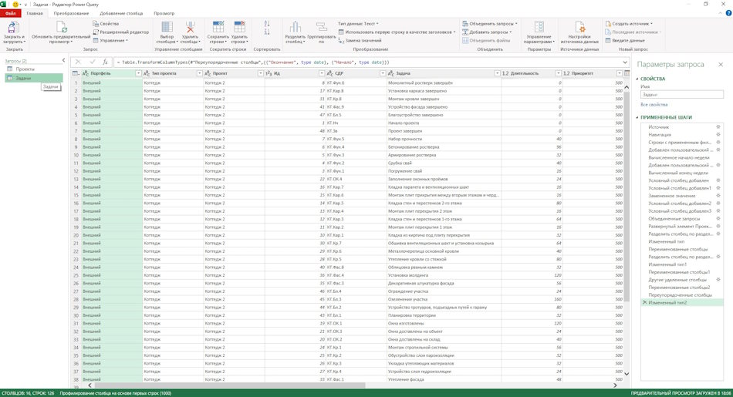The width and height of the screenshot is (733, 397).
Task: Confirm formula with checkmark icon
Action: click(x=92, y=62)
